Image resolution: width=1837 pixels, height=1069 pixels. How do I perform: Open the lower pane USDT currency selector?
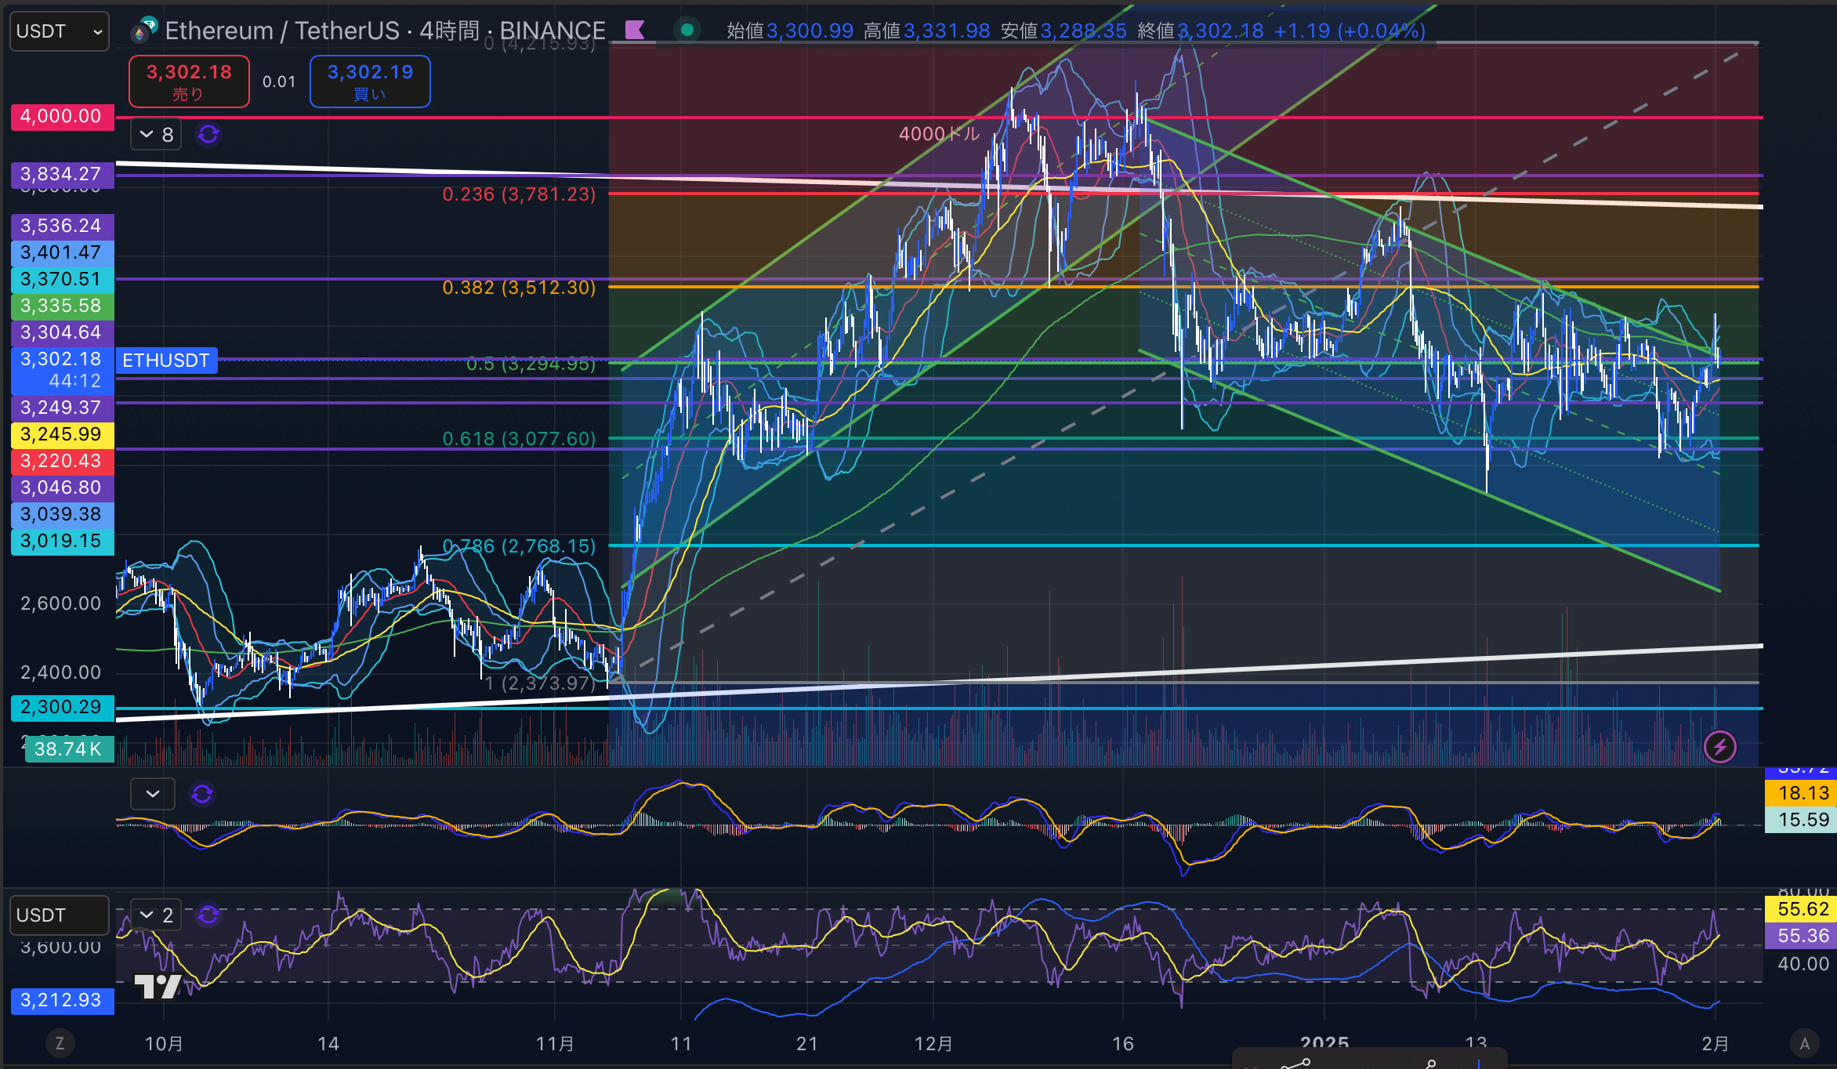pyautogui.click(x=60, y=915)
